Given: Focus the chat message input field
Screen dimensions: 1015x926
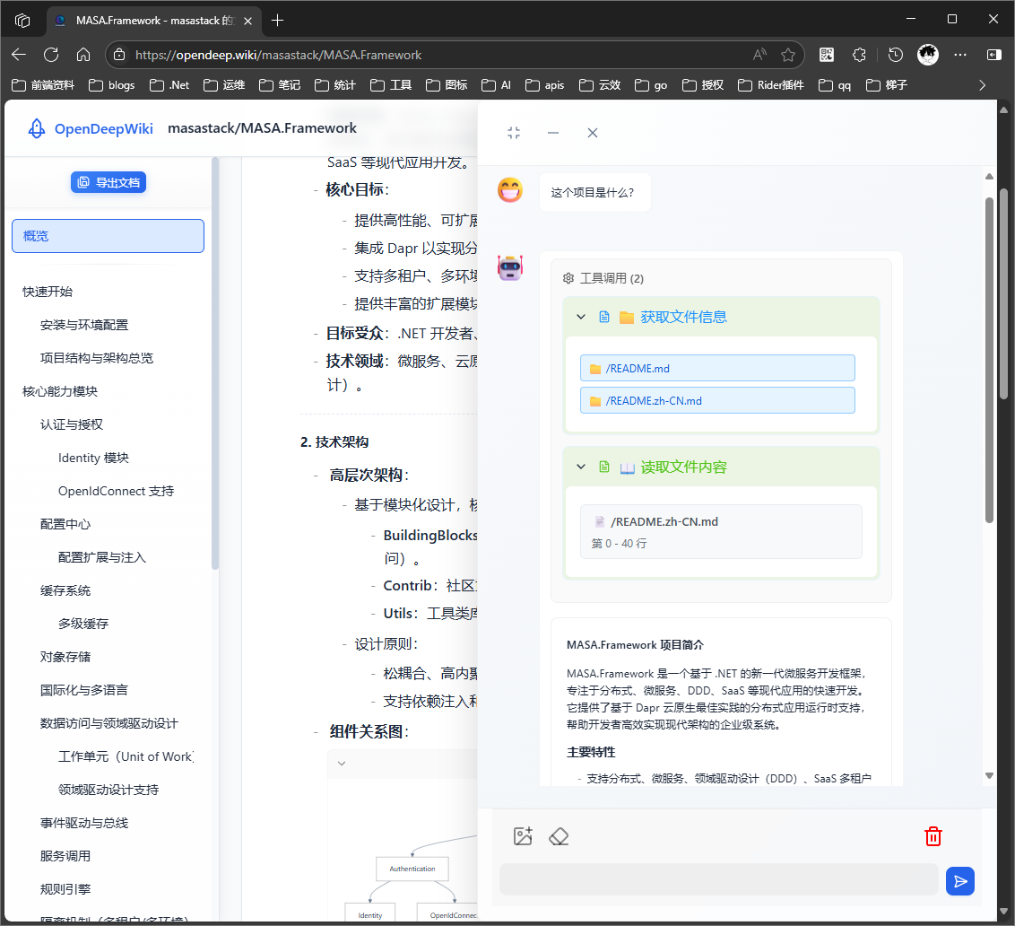Looking at the screenshot, I should 718,879.
